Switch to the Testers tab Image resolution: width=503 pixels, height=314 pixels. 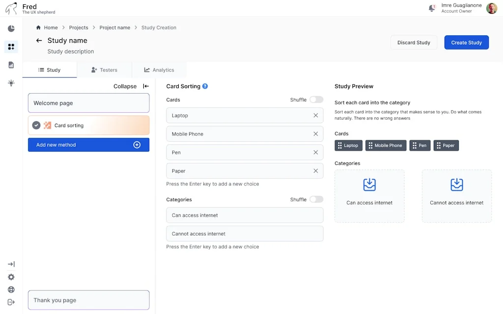point(105,70)
